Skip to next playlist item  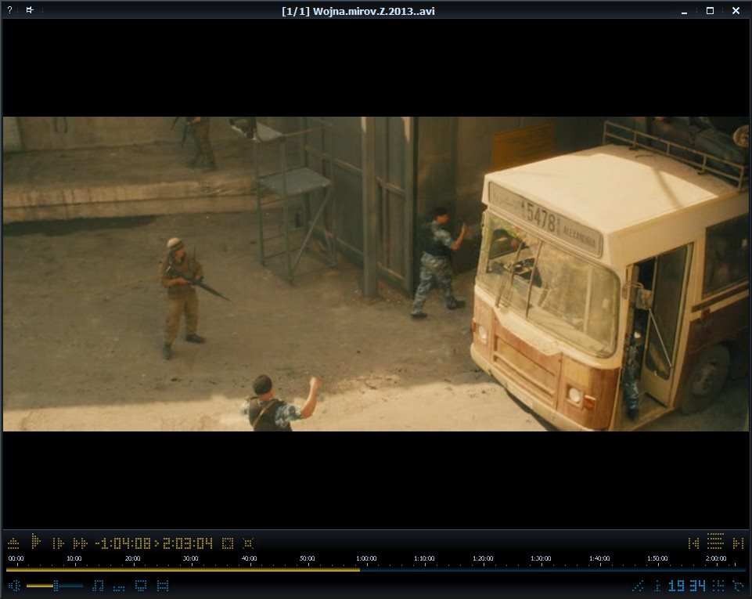point(738,543)
